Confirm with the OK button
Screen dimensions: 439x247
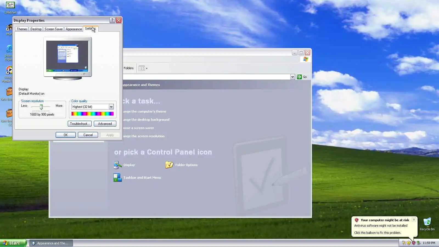click(x=66, y=135)
